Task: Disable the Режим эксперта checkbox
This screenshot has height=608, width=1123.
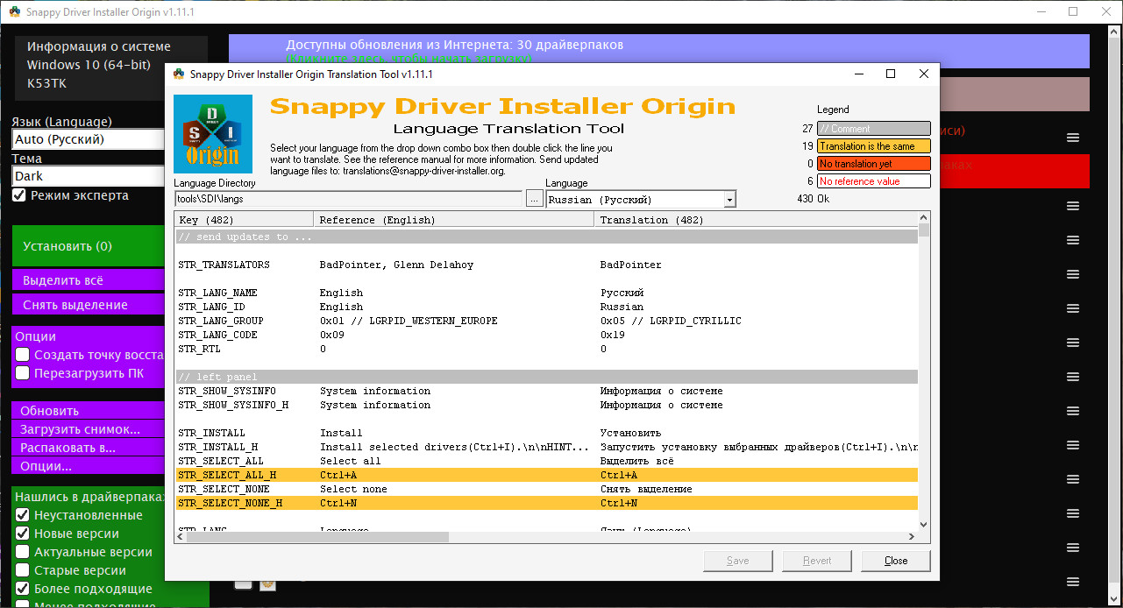Action: pos(19,195)
